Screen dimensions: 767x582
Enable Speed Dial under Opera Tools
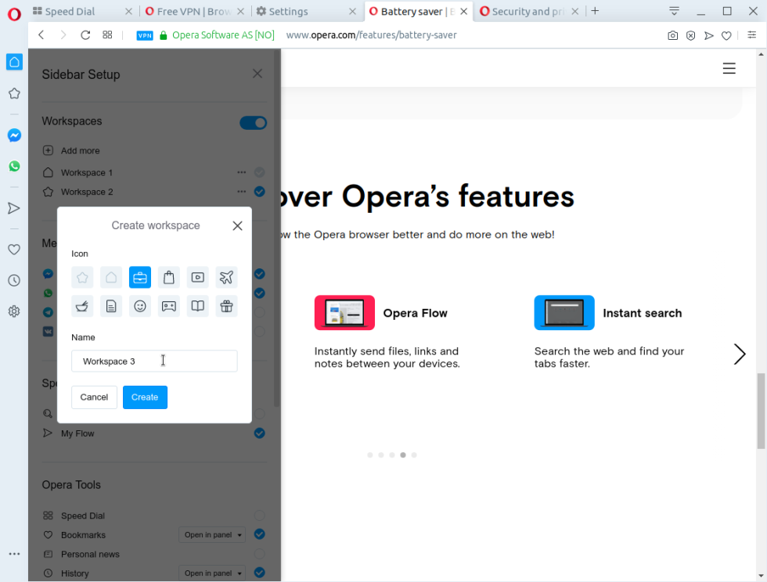[259, 515]
